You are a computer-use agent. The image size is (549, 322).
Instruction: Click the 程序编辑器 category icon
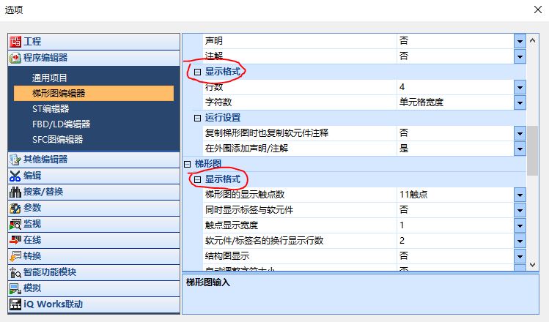[15, 58]
